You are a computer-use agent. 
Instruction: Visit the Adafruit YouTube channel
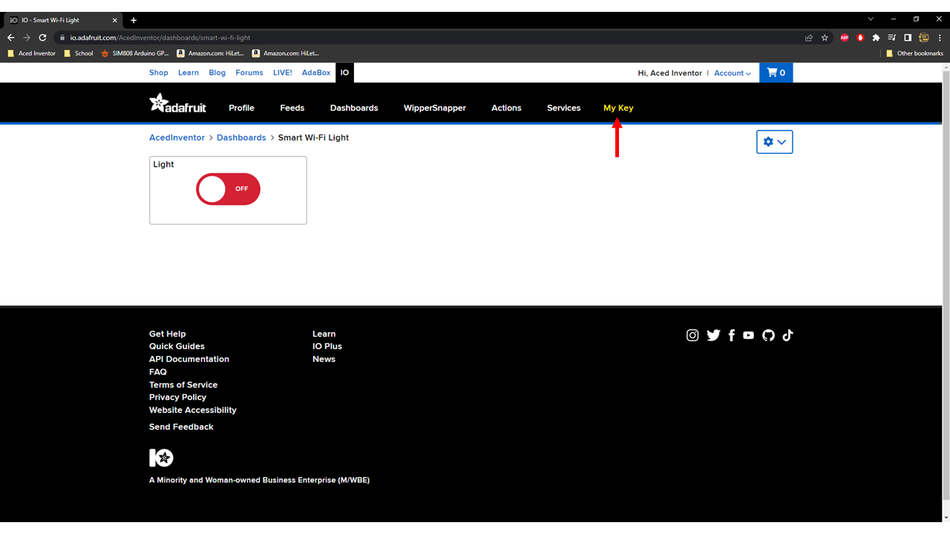coord(748,335)
